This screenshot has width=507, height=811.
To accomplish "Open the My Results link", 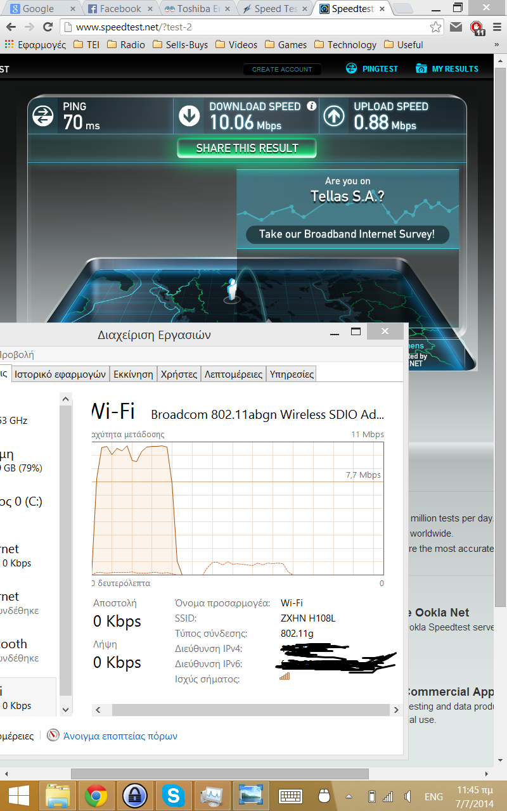I will pyautogui.click(x=447, y=68).
